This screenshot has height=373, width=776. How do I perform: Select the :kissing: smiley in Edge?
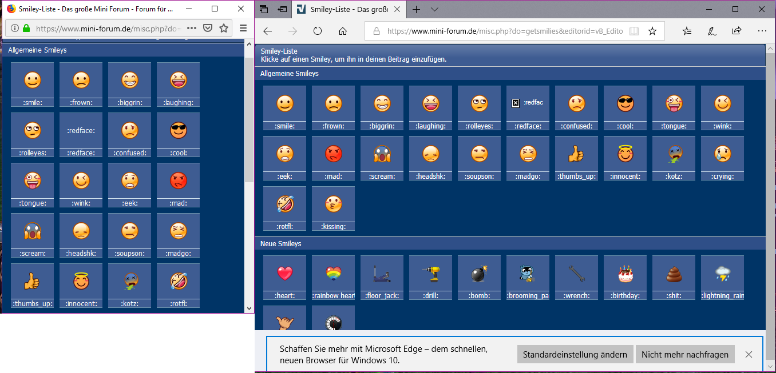pos(333,204)
